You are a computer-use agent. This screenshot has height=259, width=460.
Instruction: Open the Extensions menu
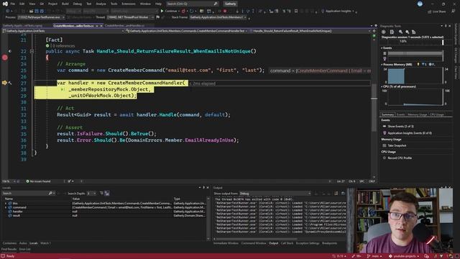tap(128, 4)
